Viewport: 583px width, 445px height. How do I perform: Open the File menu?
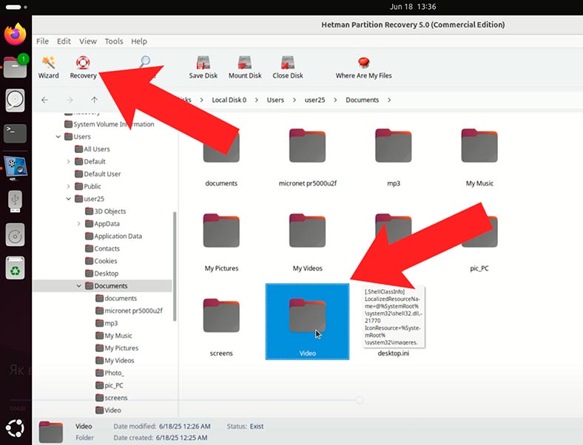[x=42, y=41]
